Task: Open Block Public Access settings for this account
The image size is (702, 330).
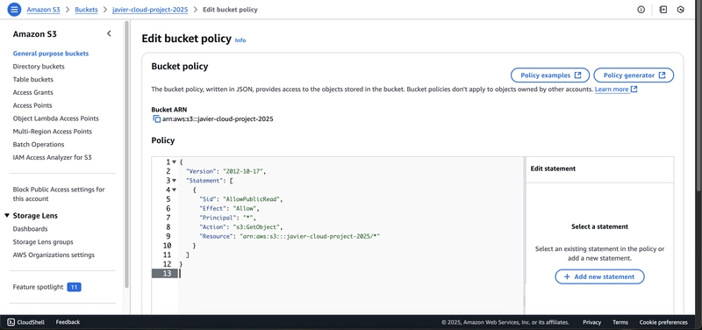Action: (59, 194)
